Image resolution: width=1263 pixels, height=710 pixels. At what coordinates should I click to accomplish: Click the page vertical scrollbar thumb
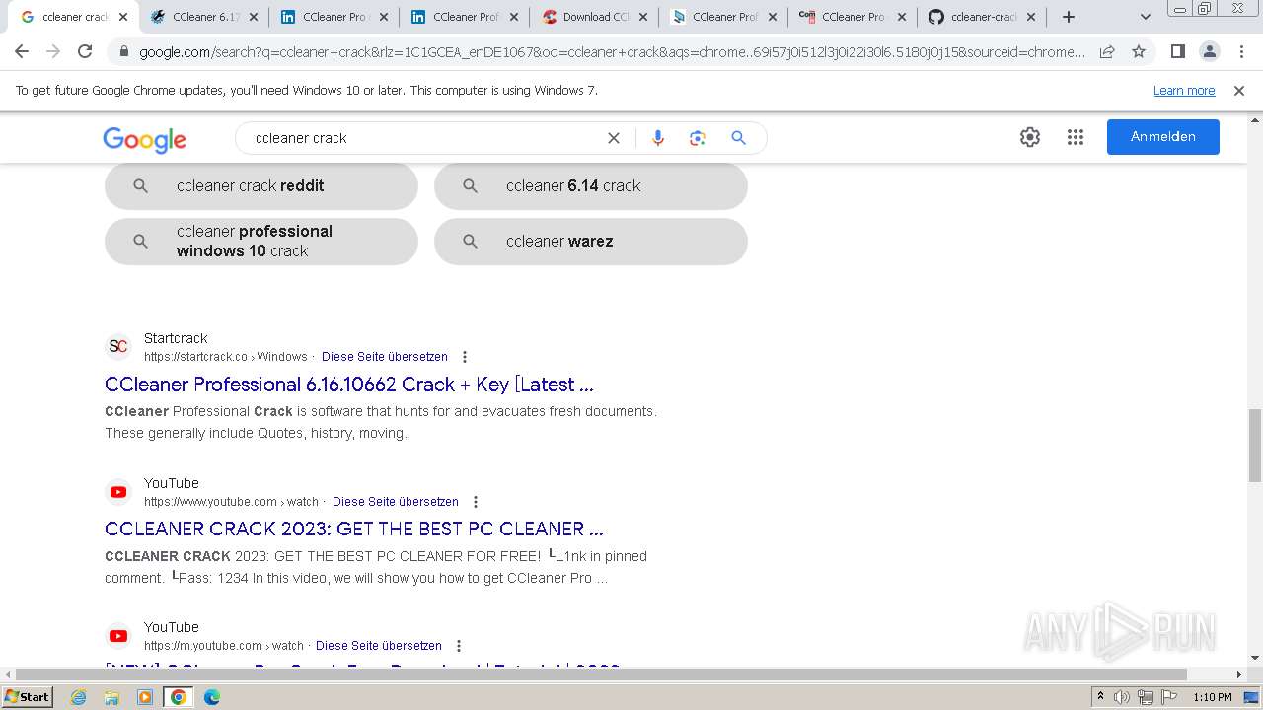[1255, 446]
